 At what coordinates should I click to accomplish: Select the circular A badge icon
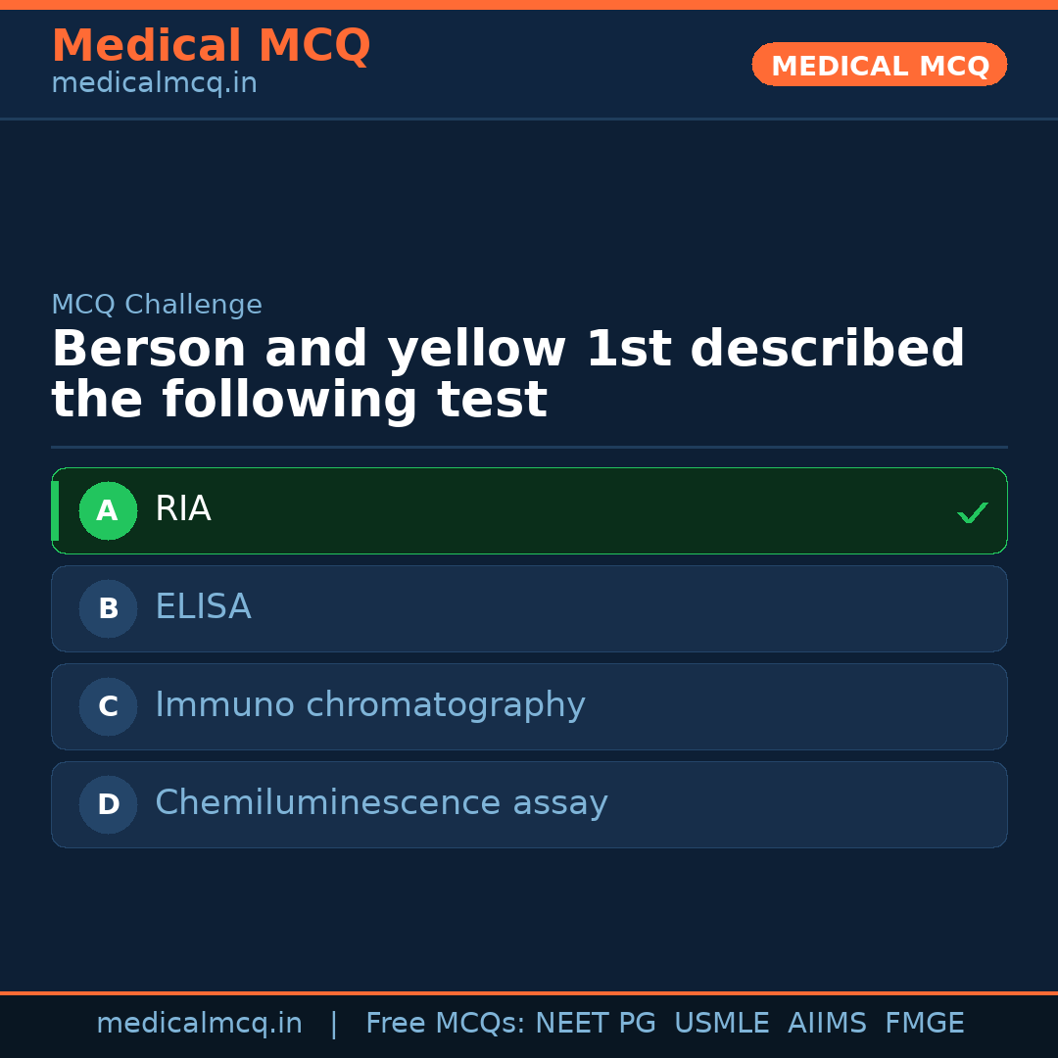pos(108,510)
